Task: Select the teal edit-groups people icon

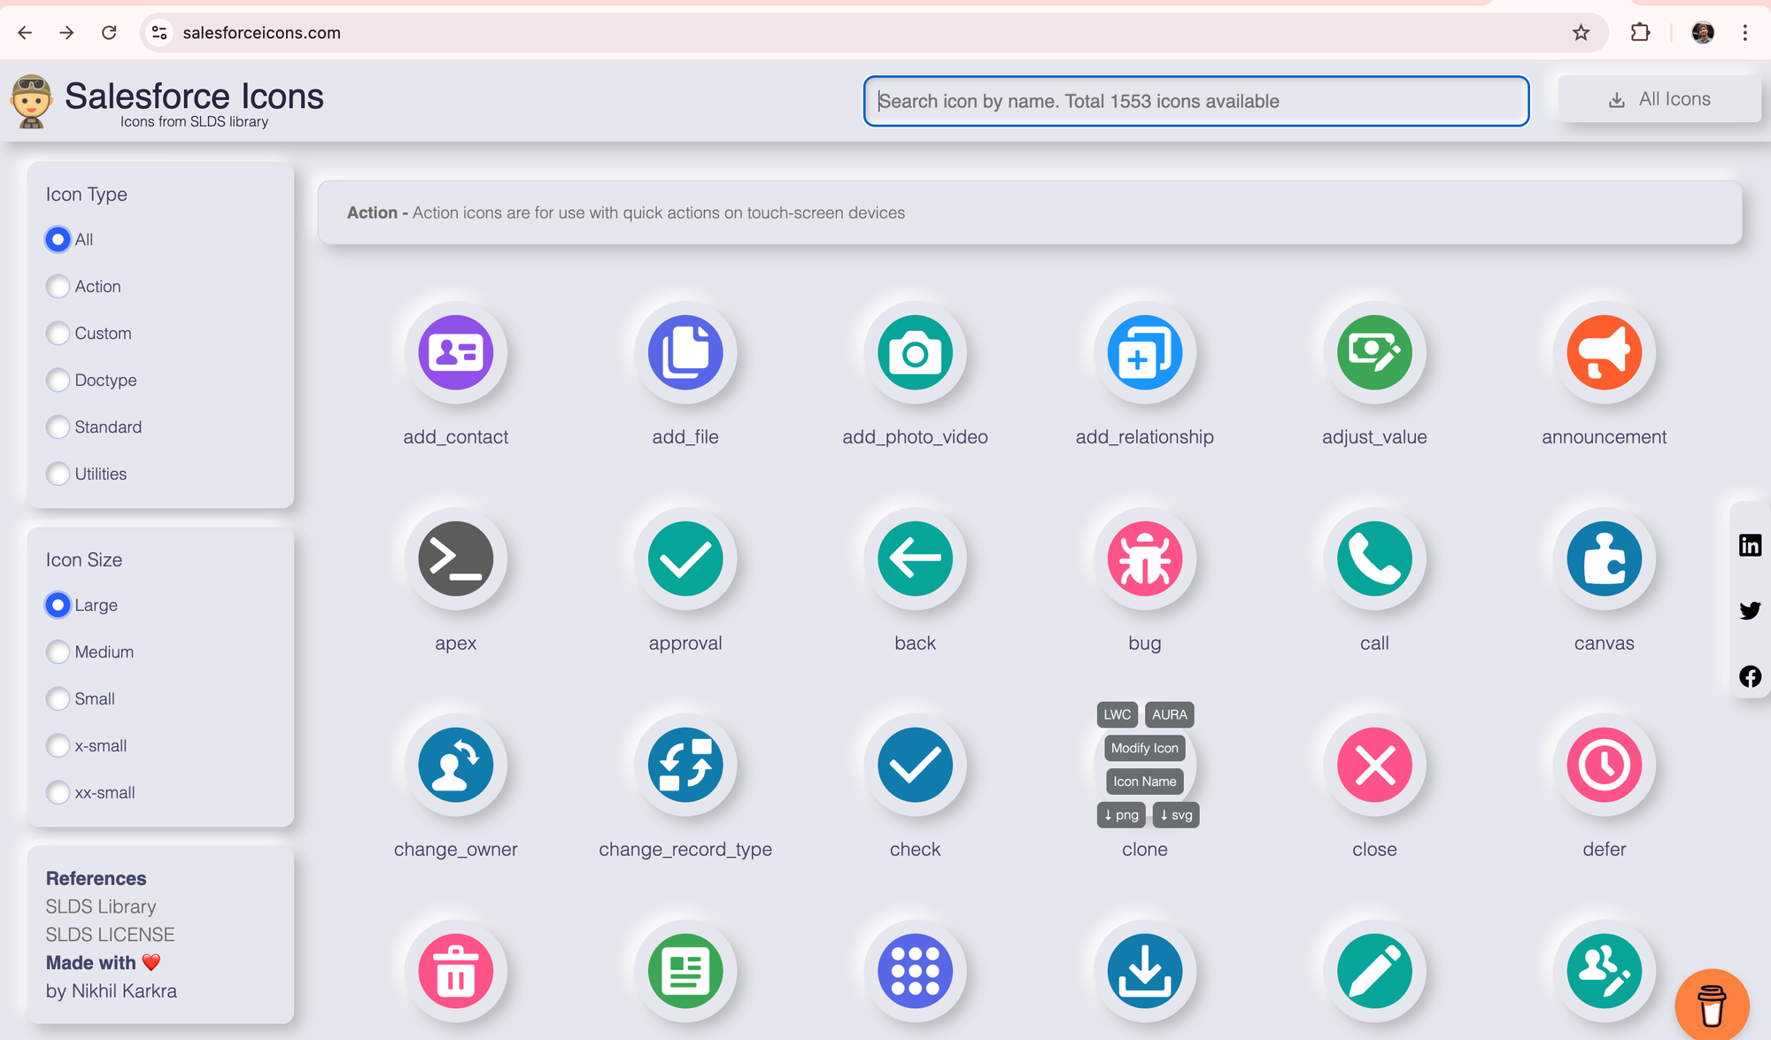Action: click(1604, 971)
